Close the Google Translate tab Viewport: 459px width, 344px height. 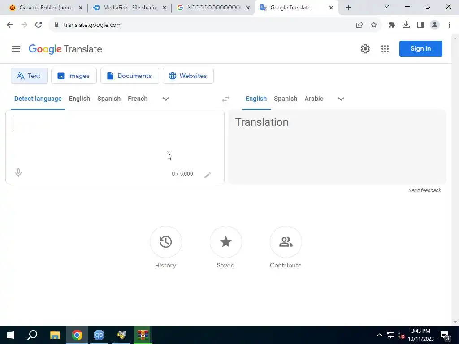coord(331,8)
